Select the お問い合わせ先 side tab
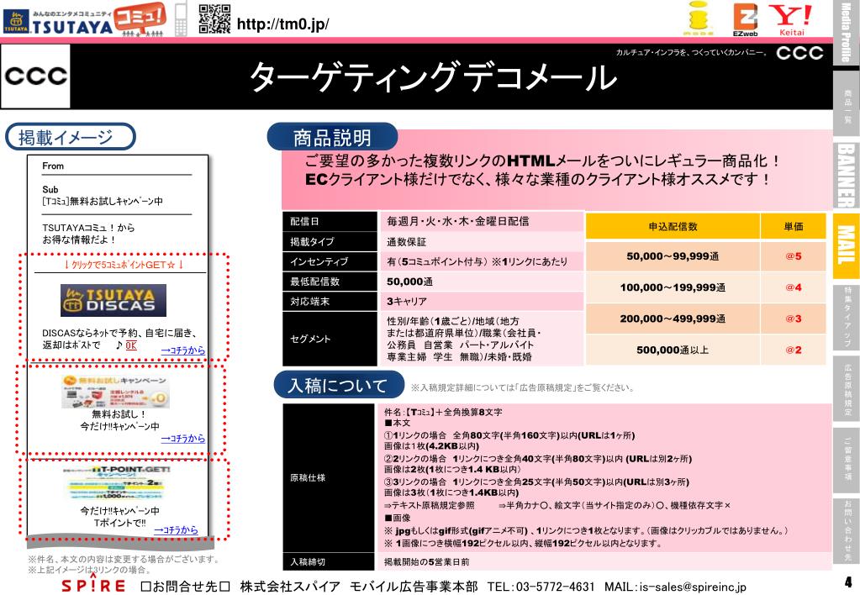The height and width of the screenshot is (595, 860). 847,531
